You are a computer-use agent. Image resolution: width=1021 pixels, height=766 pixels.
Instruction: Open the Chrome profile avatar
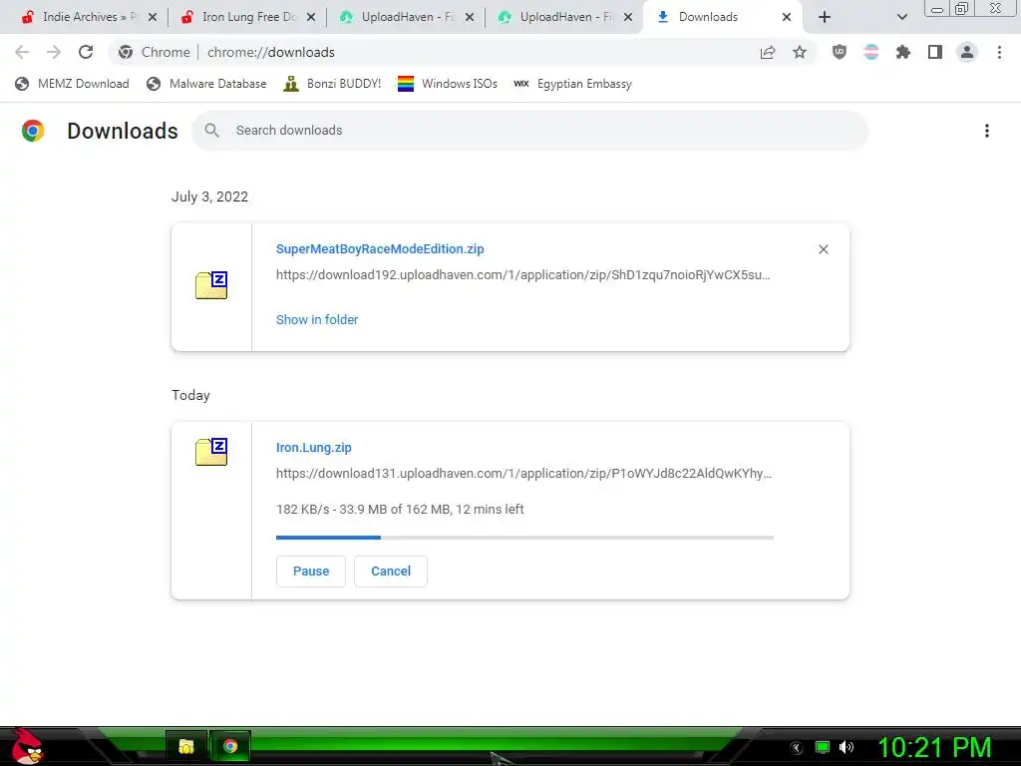coord(967,52)
